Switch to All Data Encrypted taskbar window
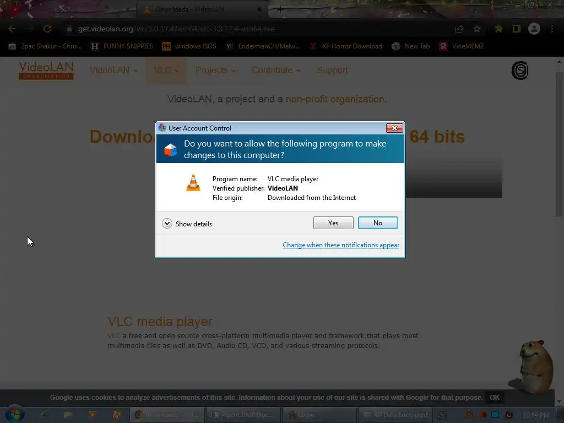Screen dimensions: 564x423 [395, 415]
